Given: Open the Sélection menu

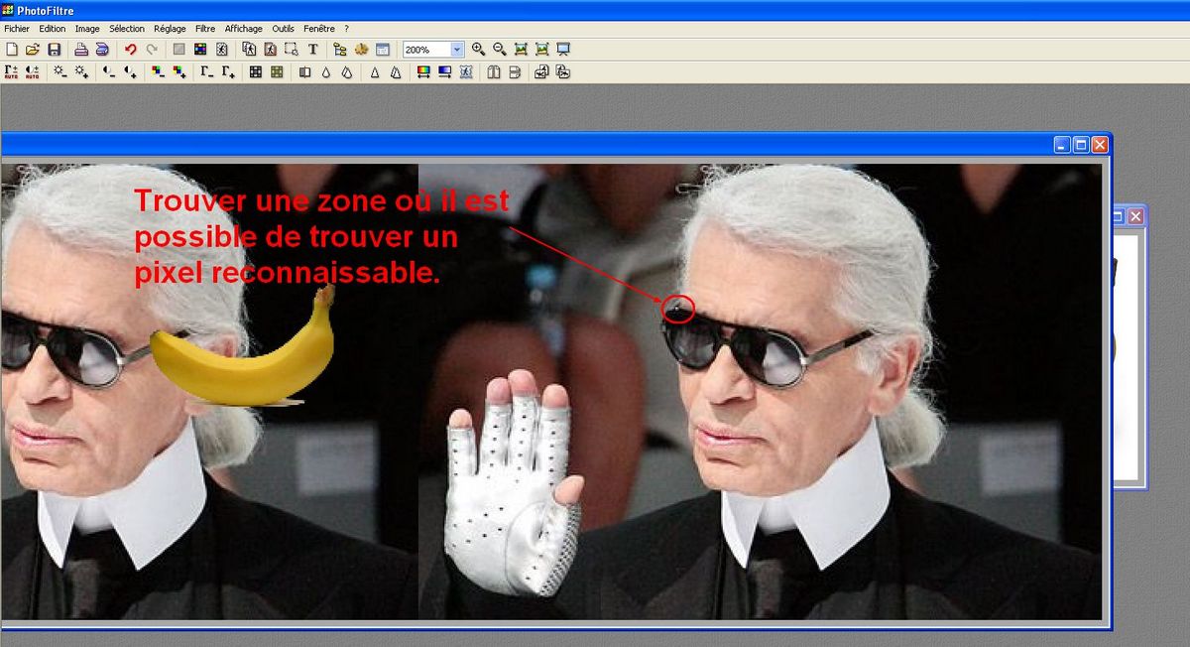Looking at the screenshot, I should coord(127,29).
